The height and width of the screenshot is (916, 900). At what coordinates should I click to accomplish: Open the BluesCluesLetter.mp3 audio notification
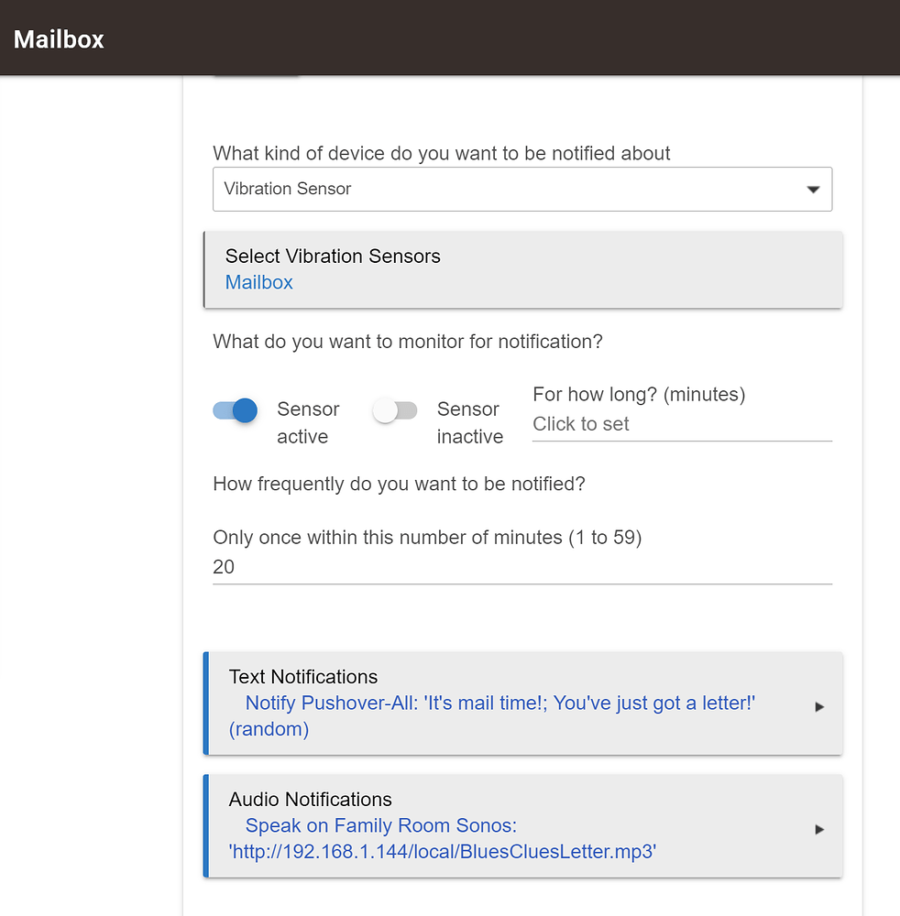click(x=442, y=851)
